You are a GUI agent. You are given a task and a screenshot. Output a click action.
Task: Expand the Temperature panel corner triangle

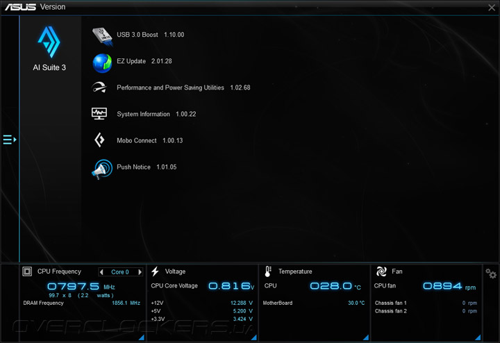(x=366, y=337)
